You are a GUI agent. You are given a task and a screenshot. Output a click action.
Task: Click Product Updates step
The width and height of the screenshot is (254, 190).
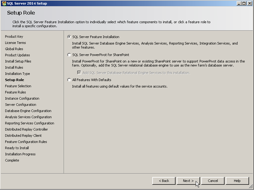18,55
